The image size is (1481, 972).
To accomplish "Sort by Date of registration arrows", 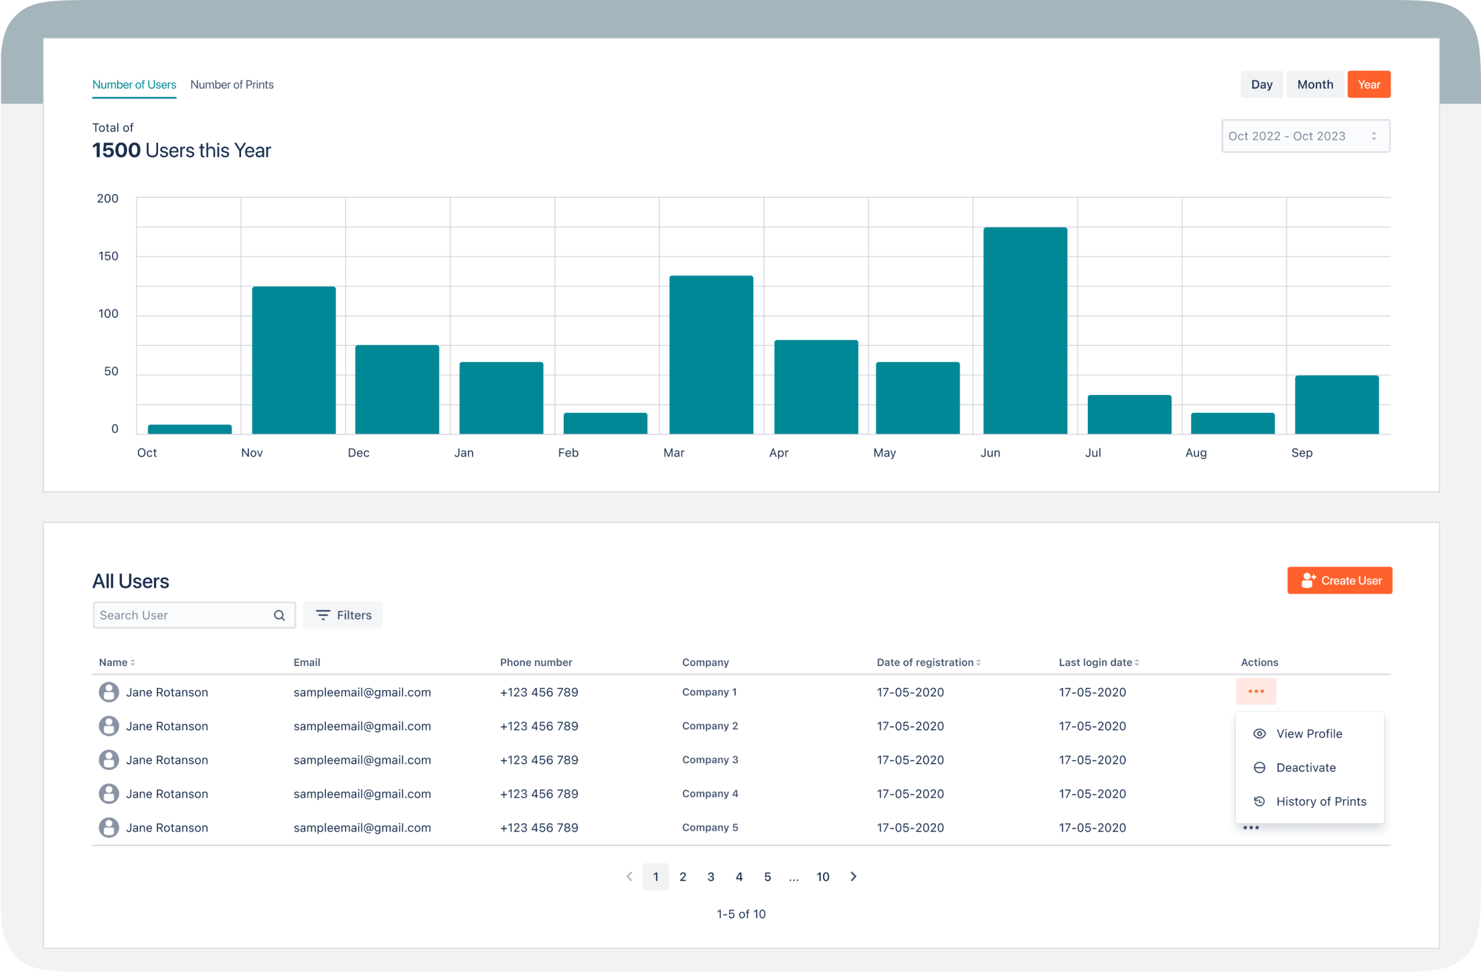I will [978, 663].
